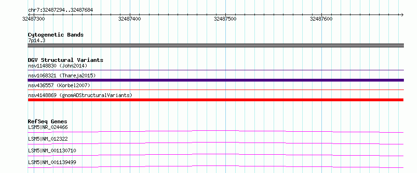Click the chr7:32487294..32487684 region label
This screenshot has height=173, width=417.
coord(60,10)
